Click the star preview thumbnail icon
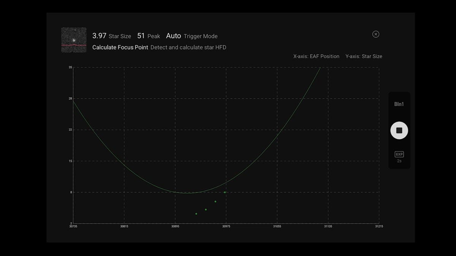Image resolution: width=456 pixels, height=256 pixels. (x=73, y=39)
